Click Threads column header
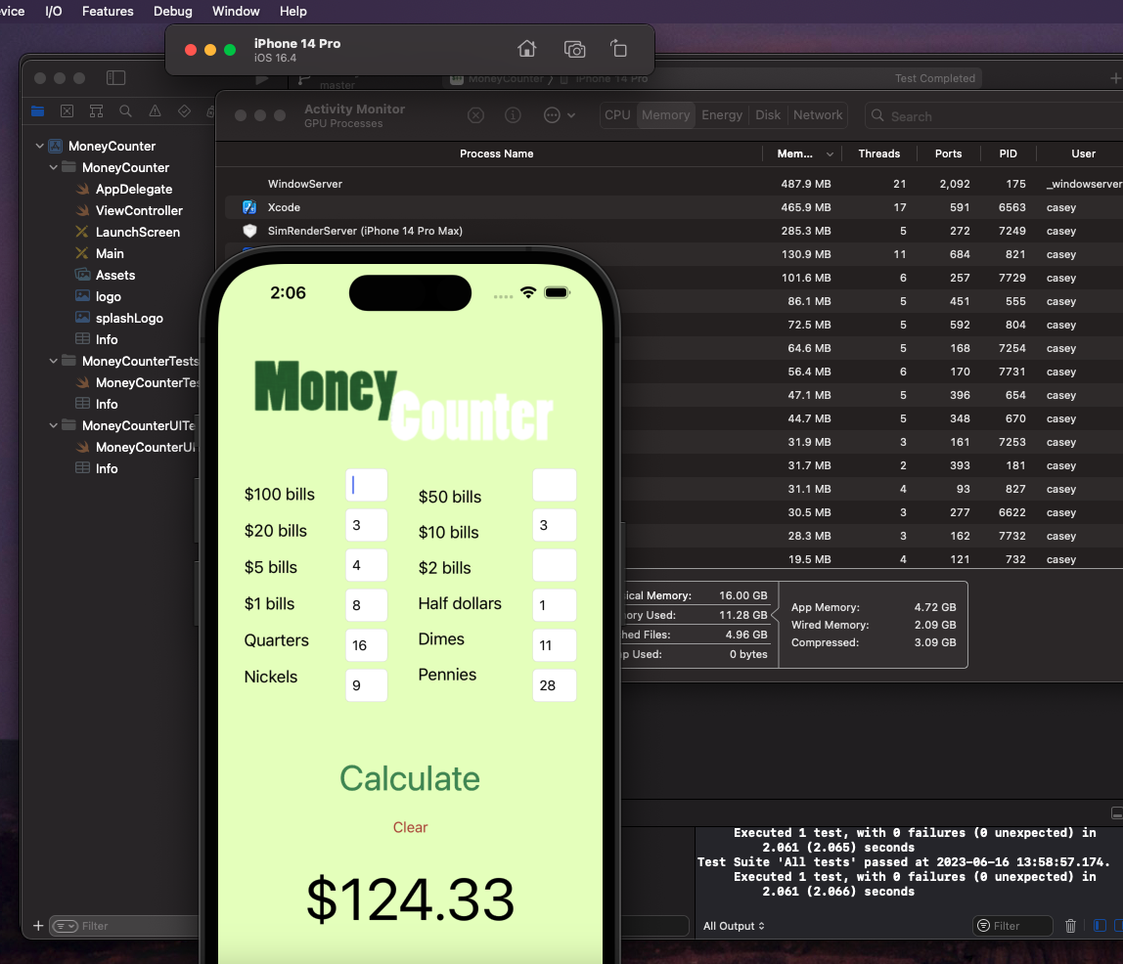This screenshot has width=1123, height=964. pyautogui.click(x=878, y=153)
